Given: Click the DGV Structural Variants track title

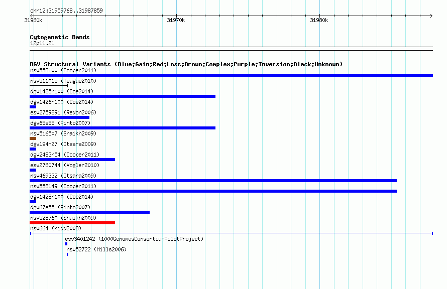Looking at the screenshot, I should point(186,64).
